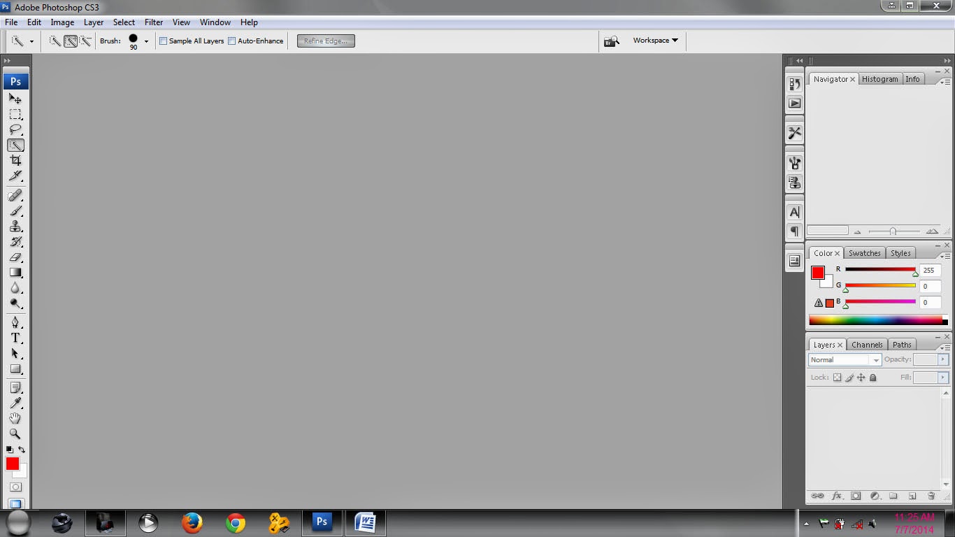The image size is (955, 537).
Task: Select the Crop tool
Action: coord(15,160)
